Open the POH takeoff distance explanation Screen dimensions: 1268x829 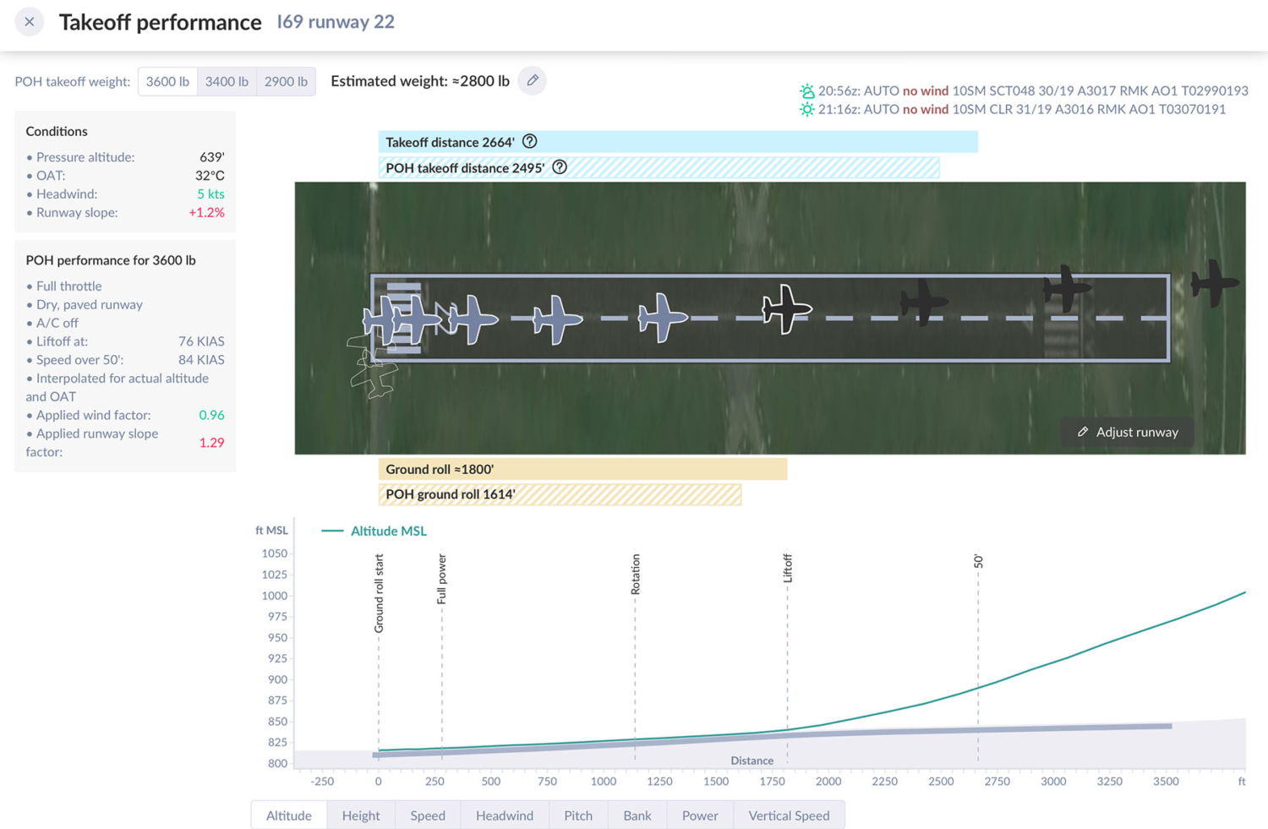tap(560, 167)
